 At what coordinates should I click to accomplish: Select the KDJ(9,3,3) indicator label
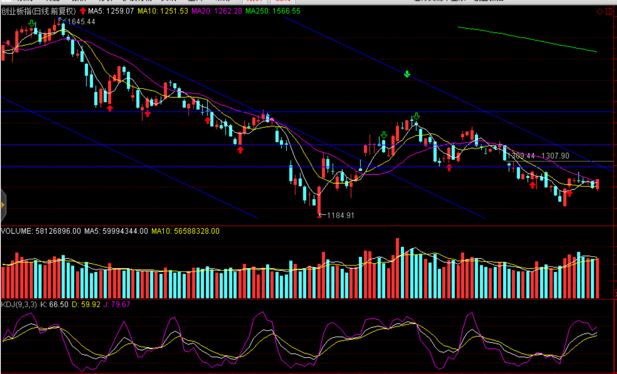click(x=19, y=305)
